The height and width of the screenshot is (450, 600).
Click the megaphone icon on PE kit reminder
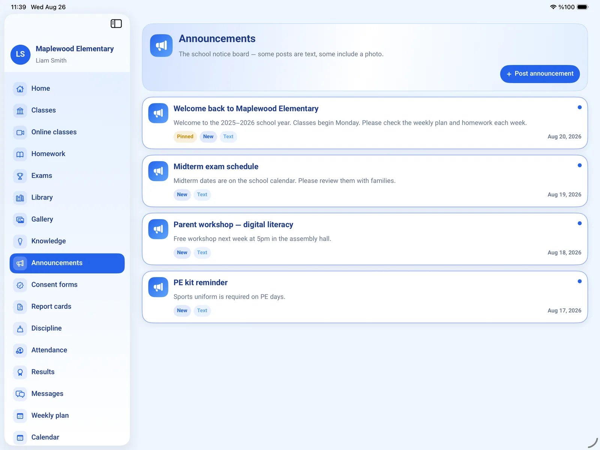[158, 287]
